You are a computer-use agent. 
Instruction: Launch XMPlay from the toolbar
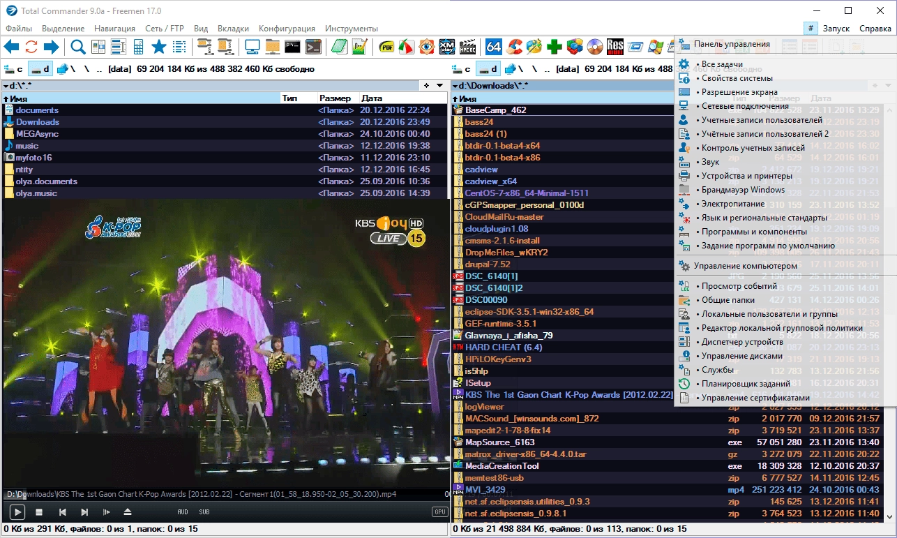tap(447, 47)
